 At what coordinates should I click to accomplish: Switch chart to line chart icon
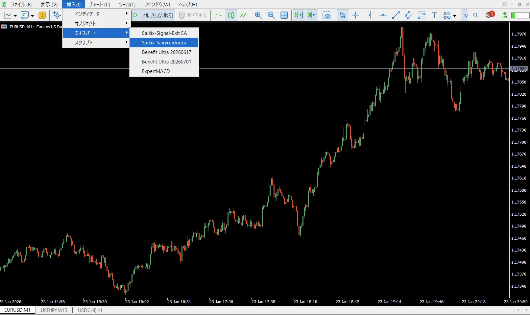pos(244,15)
